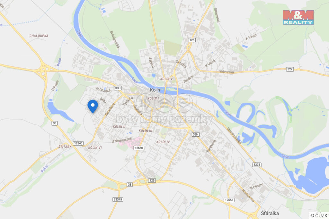Select the road 12540 shield near Štítary

[78, 143]
